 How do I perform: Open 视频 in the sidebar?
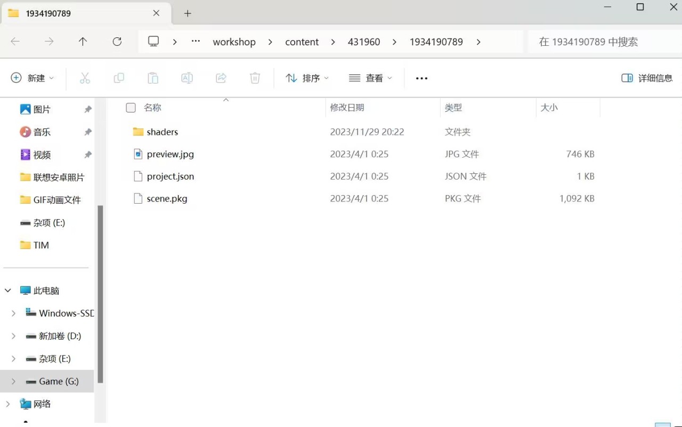[x=42, y=155]
